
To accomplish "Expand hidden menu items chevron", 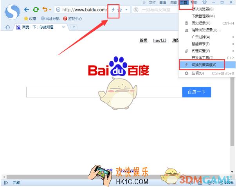I will [x=144, y=2].
